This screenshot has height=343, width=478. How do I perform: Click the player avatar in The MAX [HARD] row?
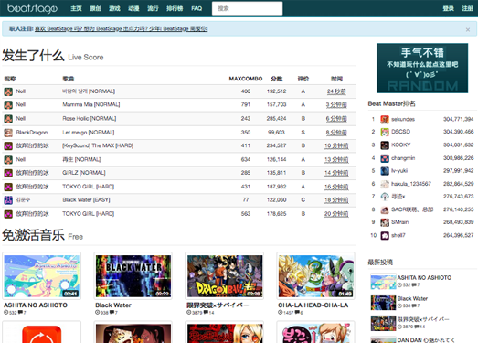pos(8,145)
